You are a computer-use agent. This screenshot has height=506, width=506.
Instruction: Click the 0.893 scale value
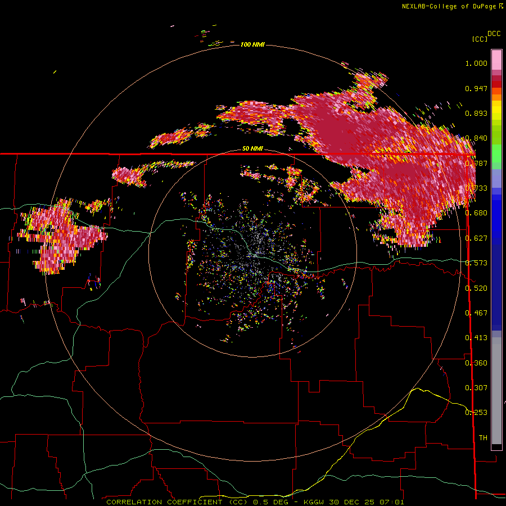point(476,113)
